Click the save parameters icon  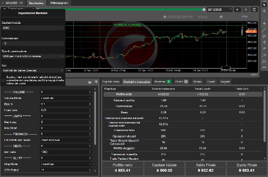pos(96,82)
